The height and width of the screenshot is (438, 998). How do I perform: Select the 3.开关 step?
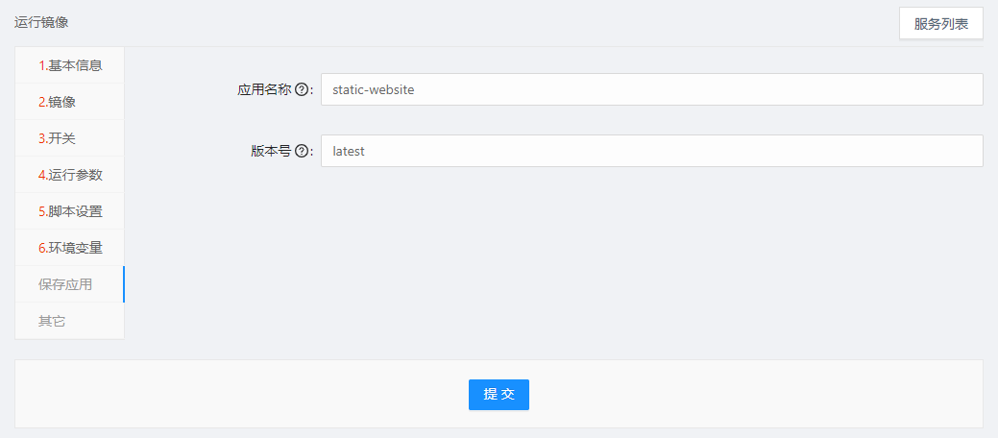click(57, 138)
